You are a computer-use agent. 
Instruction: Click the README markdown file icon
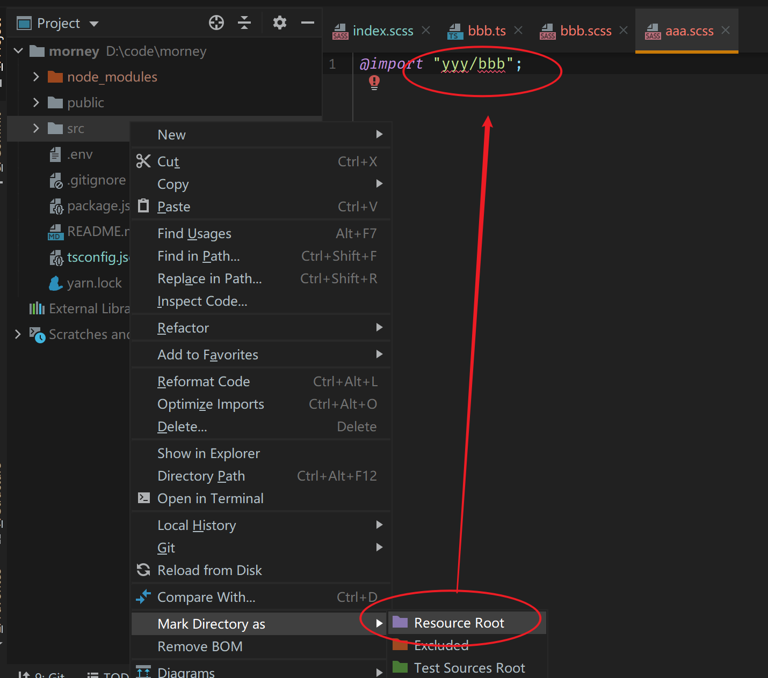coord(55,232)
